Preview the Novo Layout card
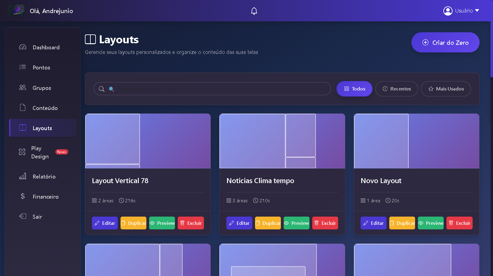 (431, 223)
